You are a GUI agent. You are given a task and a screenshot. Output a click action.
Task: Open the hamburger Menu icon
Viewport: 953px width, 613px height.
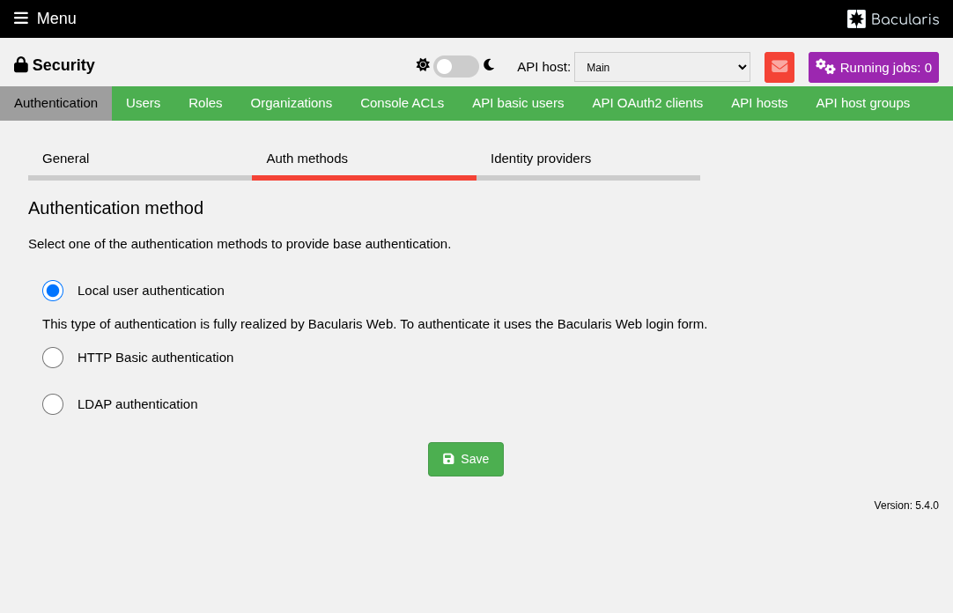tap(21, 18)
